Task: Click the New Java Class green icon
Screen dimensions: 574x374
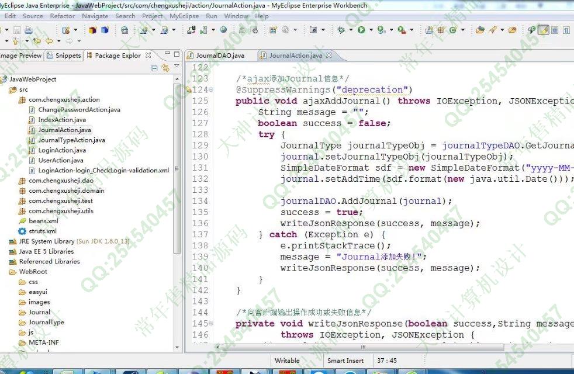Action: (453, 30)
